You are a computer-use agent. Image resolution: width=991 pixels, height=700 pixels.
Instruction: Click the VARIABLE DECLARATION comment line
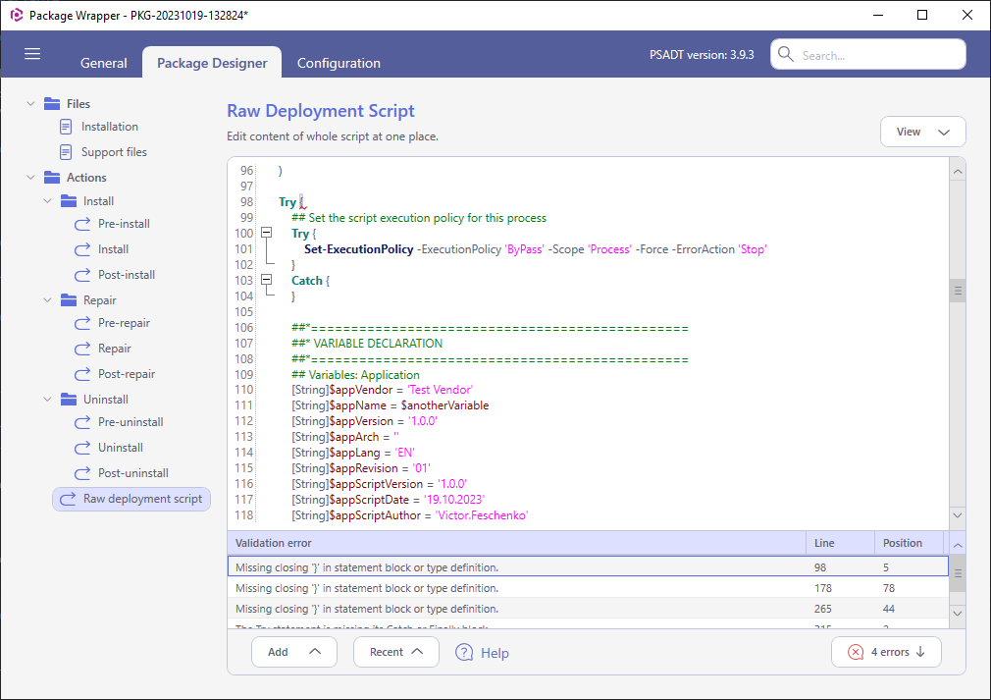point(367,344)
